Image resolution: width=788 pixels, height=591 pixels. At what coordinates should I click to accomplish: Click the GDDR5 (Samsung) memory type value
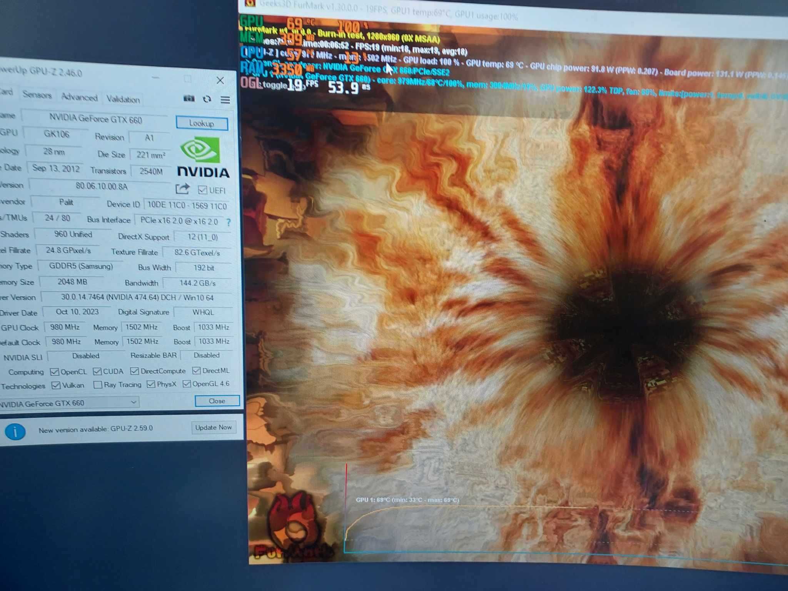81,266
